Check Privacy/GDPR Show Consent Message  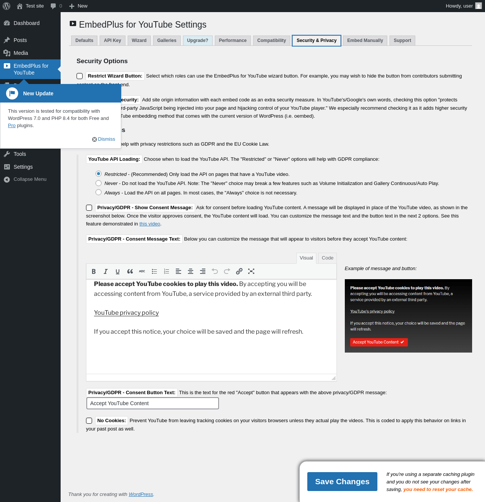coord(89,208)
